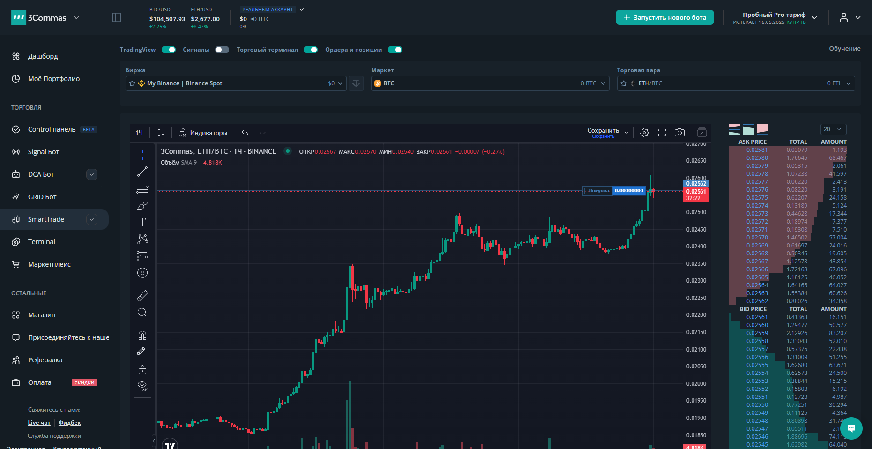The image size is (872, 449).
Task: Click Запустить нового бота button
Action: (x=665, y=17)
